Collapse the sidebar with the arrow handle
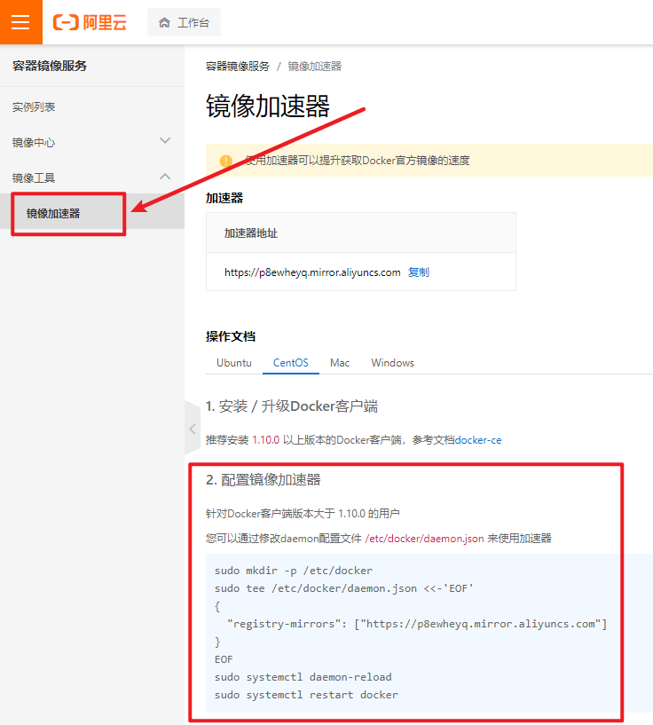The height and width of the screenshot is (725, 653). 193,429
